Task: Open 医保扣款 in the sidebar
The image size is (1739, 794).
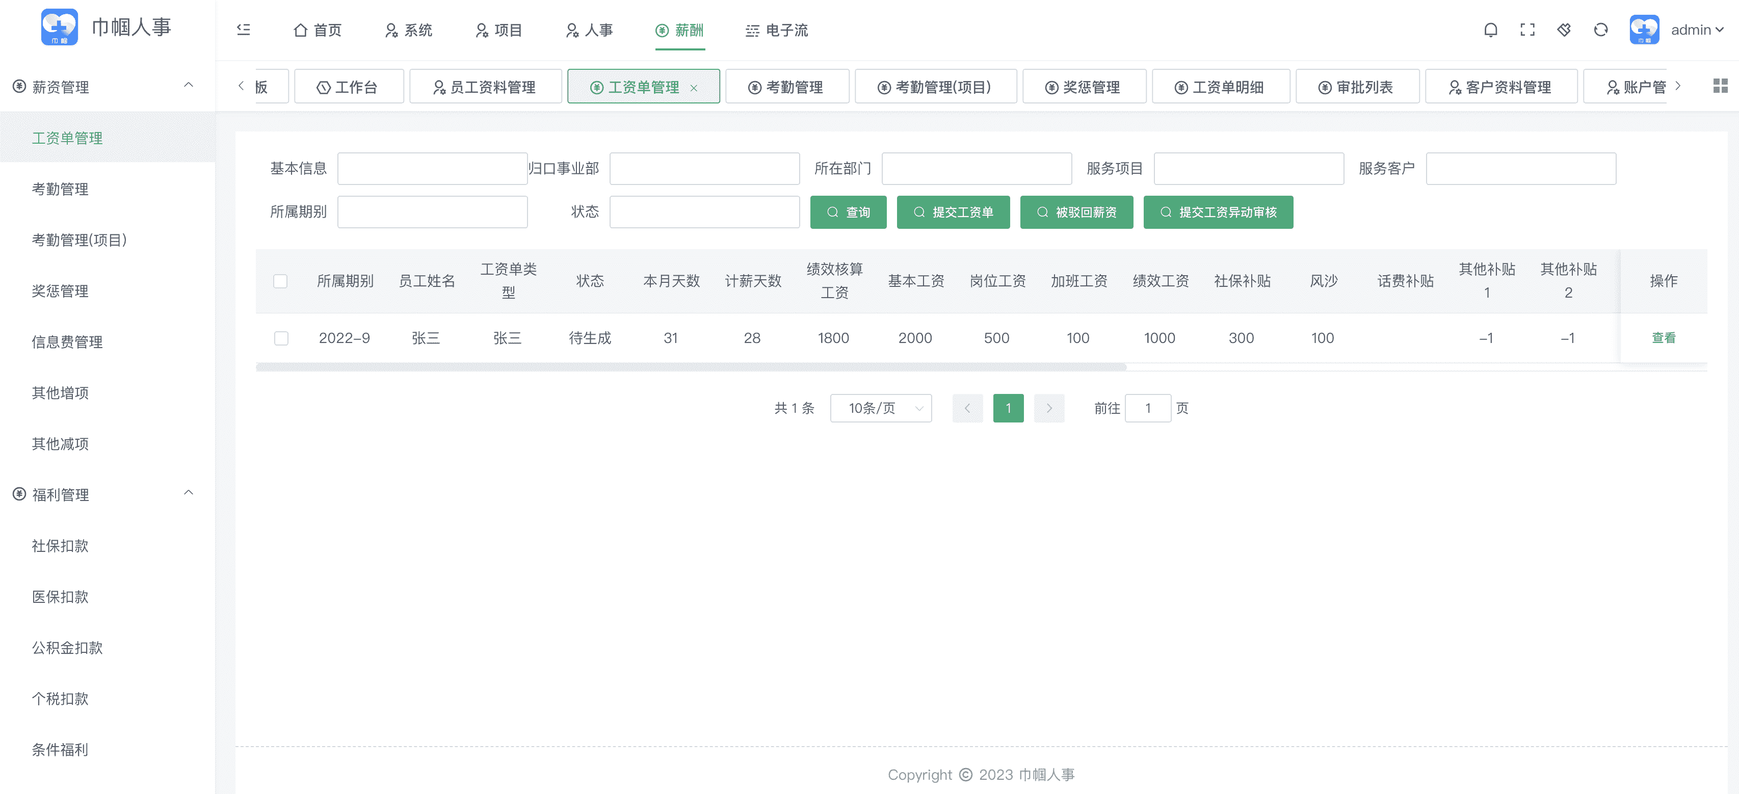Action: pos(108,597)
